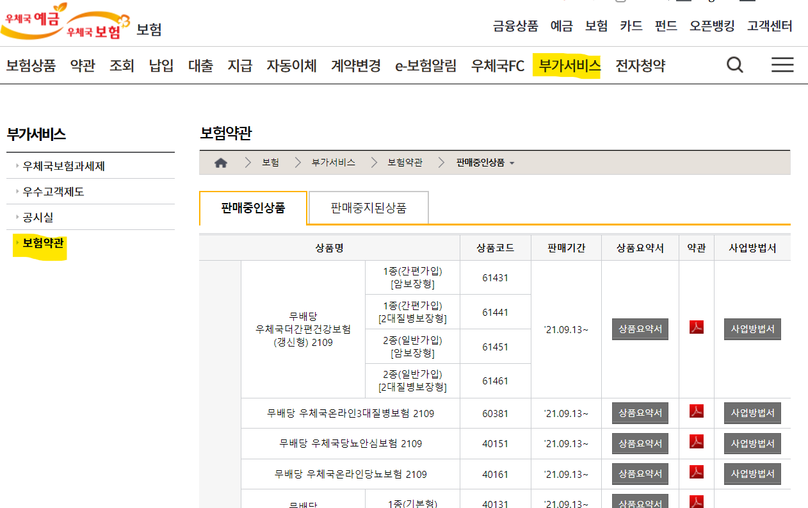Click 상품요약서 for 우체국더간편건강보험
This screenshot has height=508, width=808.
point(640,329)
